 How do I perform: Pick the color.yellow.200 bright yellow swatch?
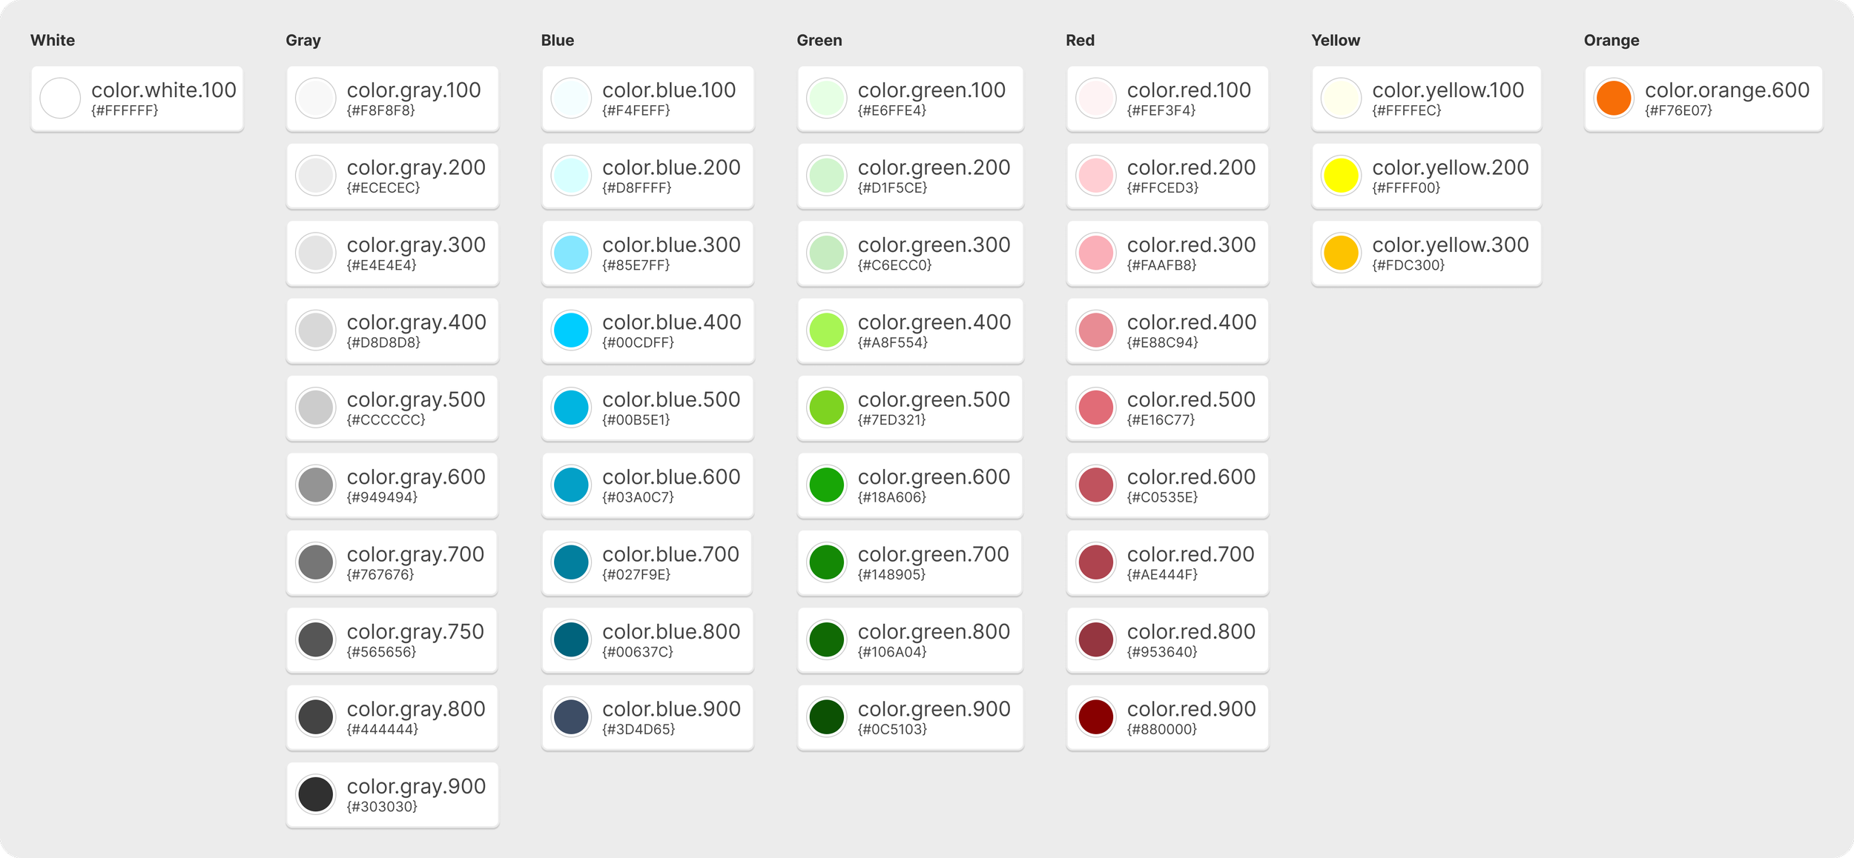(x=1341, y=176)
